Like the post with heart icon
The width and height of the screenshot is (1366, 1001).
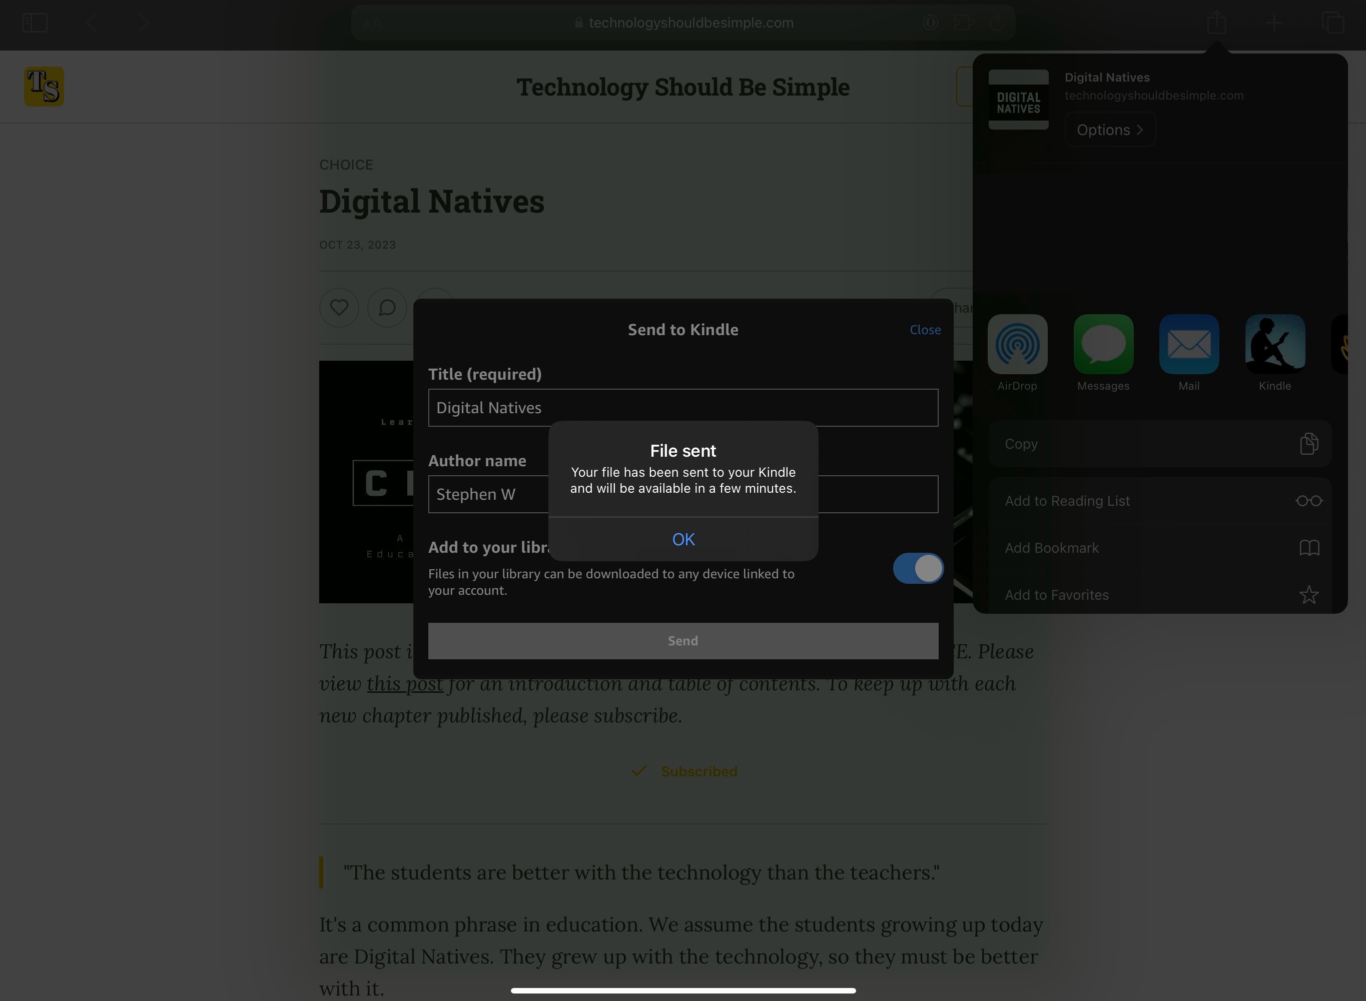point(339,308)
